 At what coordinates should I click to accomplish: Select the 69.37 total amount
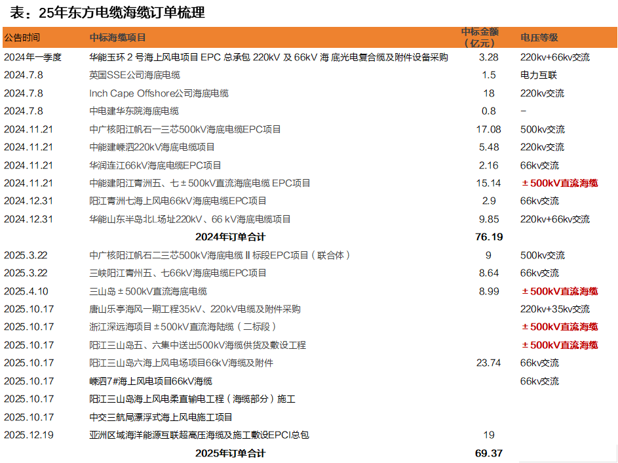pyautogui.click(x=489, y=453)
